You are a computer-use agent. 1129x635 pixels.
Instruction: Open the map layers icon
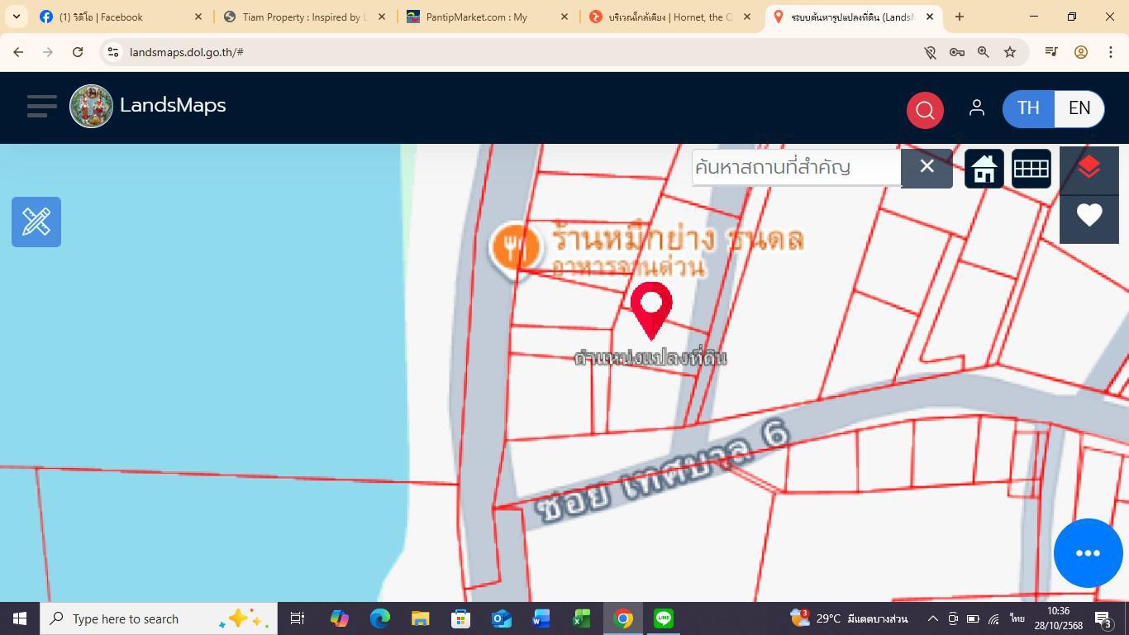click(x=1089, y=169)
